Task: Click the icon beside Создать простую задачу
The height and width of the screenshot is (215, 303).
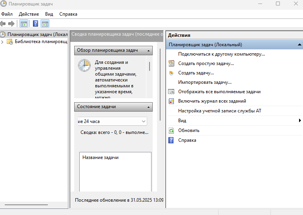Action: point(171,63)
